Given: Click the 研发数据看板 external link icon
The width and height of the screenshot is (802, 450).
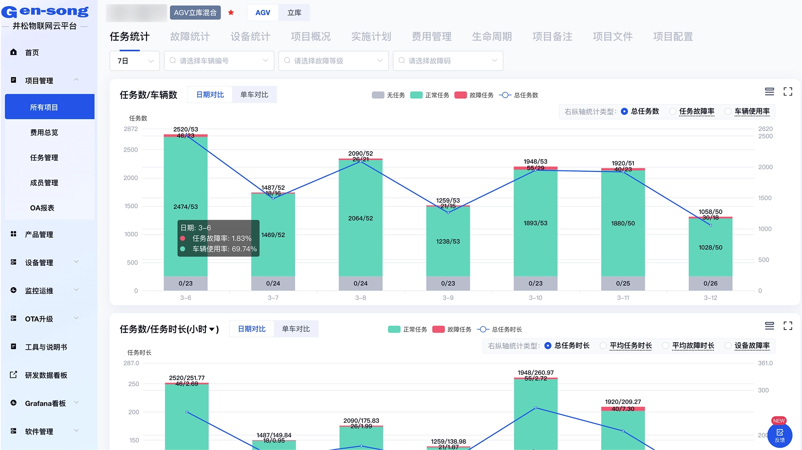Looking at the screenshot, I should click(14, 375).
